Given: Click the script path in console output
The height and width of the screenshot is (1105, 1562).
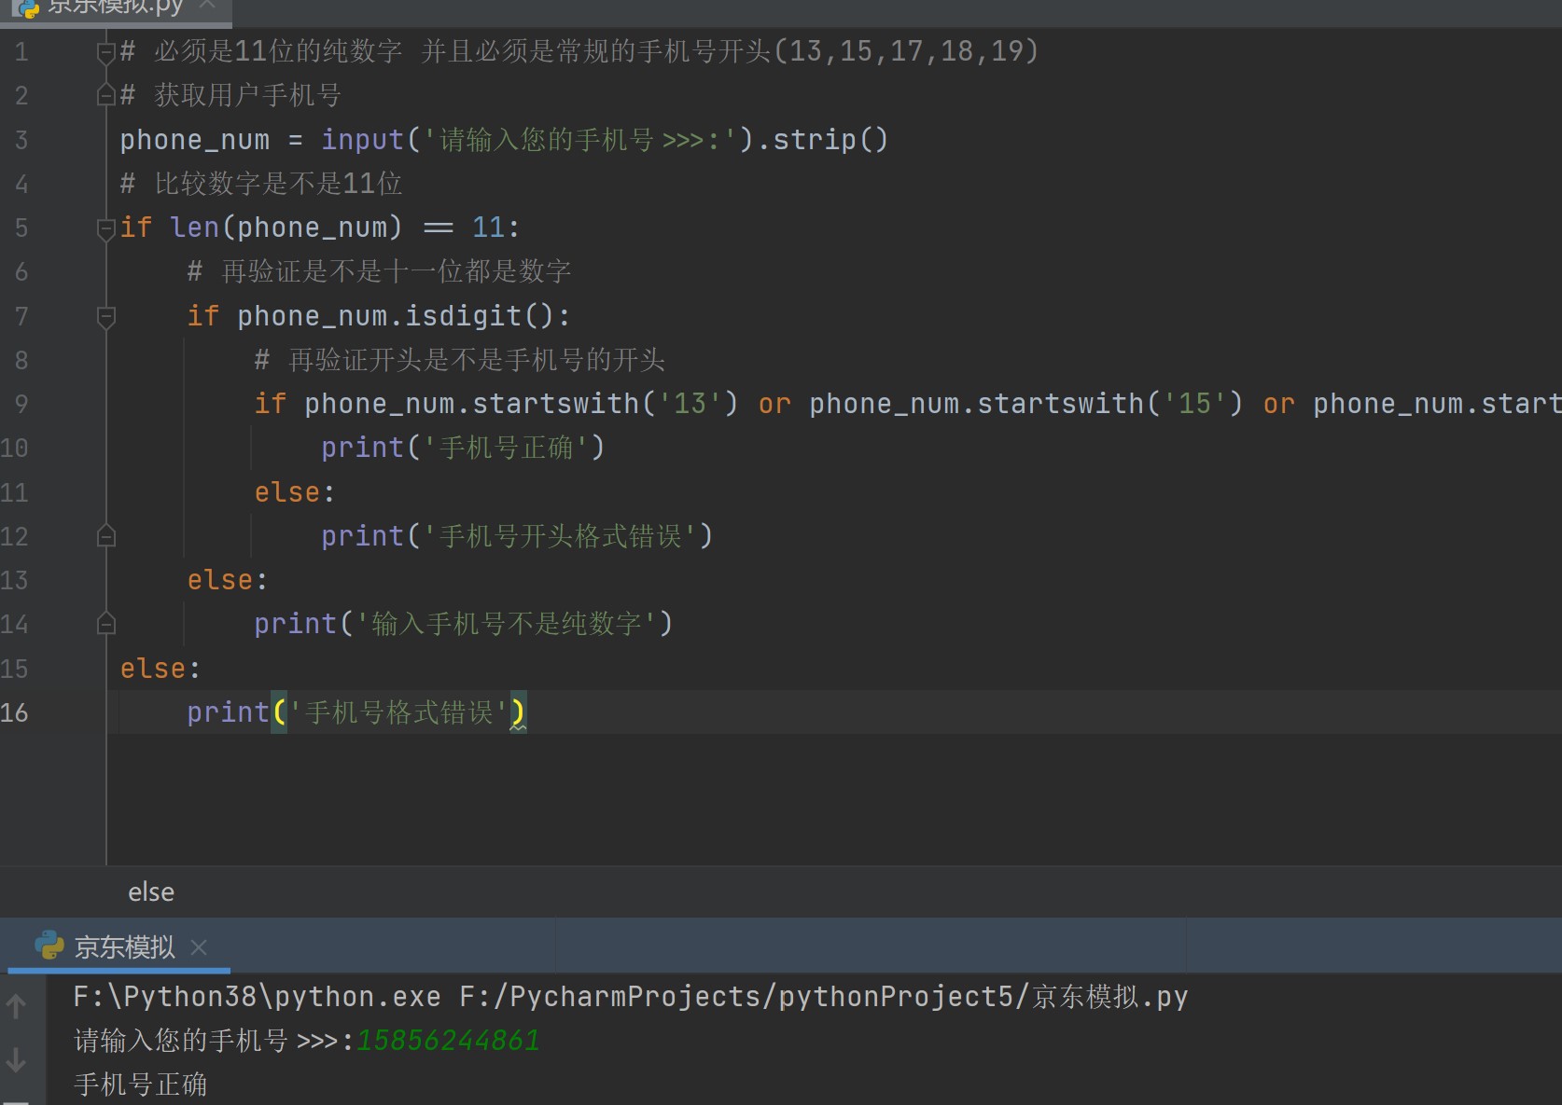Looking at the screenshot, I should (x=823, y=997).
